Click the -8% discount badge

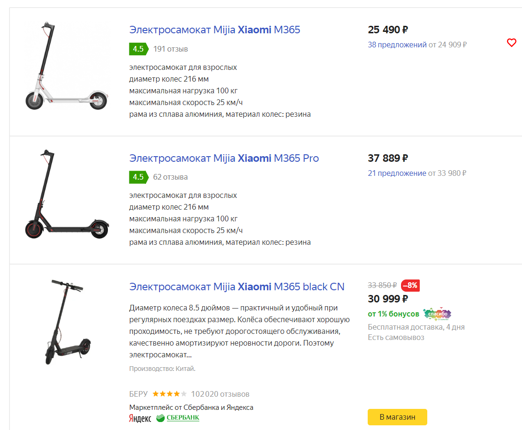[410, 285]
